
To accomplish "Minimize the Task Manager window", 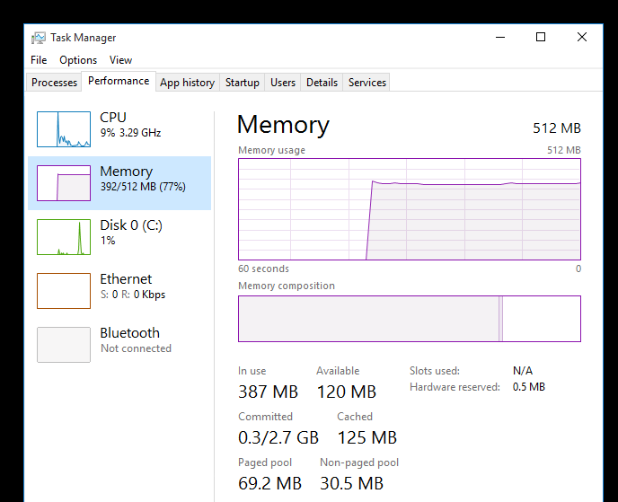I will [x=499, y=38].
